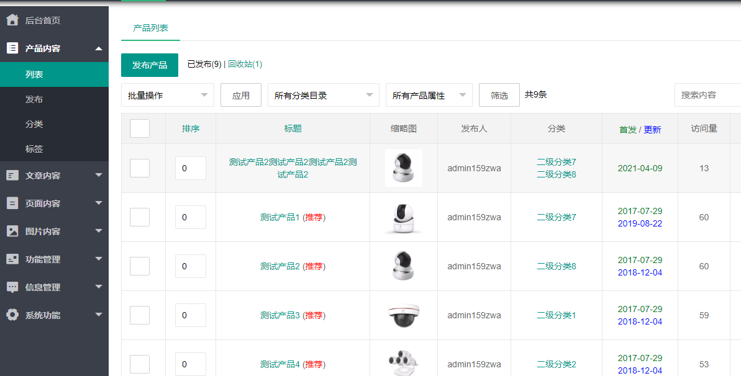Screen dimensions: 741x376
Task: Check the box for 测试产品3 row
Action: pyautogui.click(x=140, y=315)
